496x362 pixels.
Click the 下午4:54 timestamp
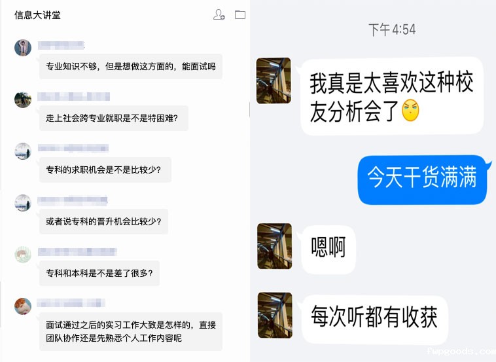pos(392,29)
